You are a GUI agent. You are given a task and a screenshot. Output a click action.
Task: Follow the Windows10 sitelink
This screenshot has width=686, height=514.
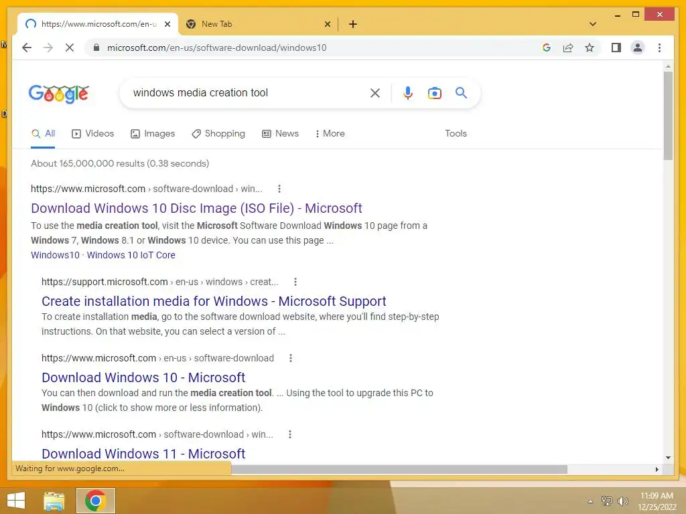[x=55, y=255]
